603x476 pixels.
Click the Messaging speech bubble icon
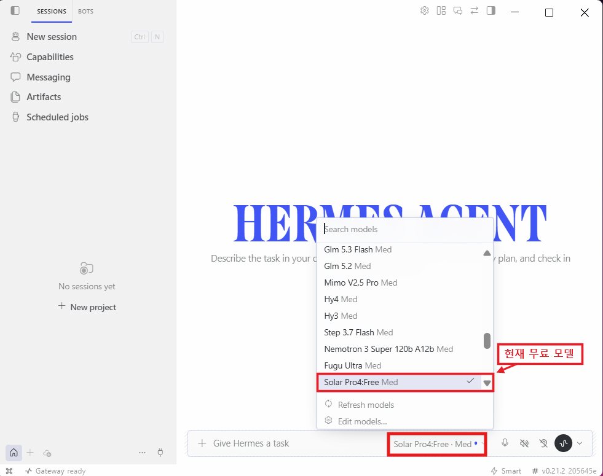click(15, 77)
